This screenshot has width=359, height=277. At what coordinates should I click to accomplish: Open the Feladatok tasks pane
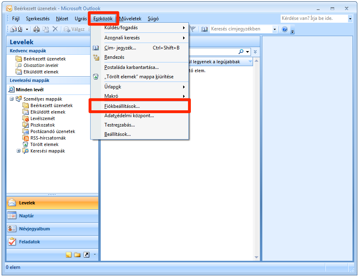[x=52, y=242]
